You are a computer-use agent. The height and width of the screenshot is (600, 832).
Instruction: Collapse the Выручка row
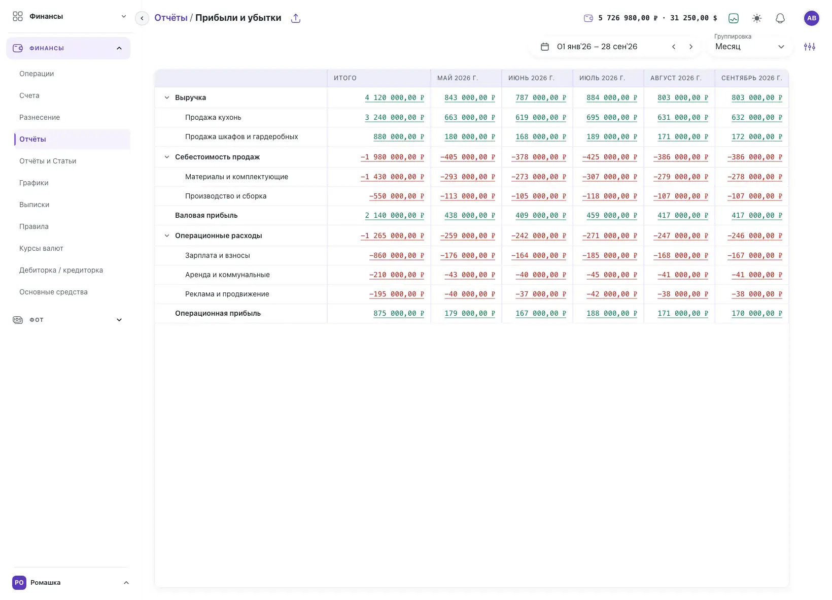click(167, 97)
